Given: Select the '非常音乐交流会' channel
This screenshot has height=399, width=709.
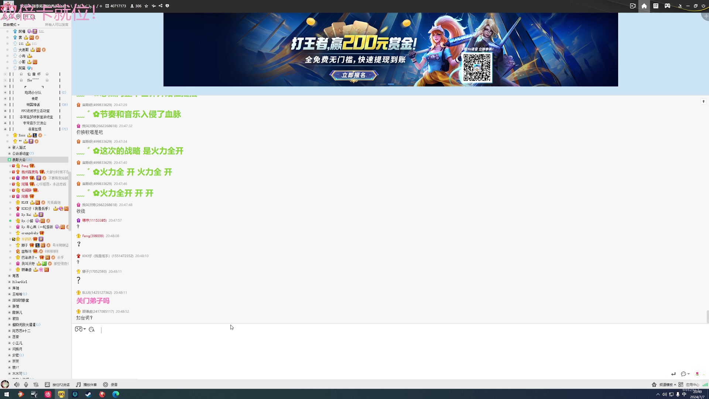Looking at the screenshot, I should 35,123.
